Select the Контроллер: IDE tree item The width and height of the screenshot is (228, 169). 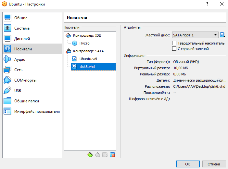[x=90, y=35]
